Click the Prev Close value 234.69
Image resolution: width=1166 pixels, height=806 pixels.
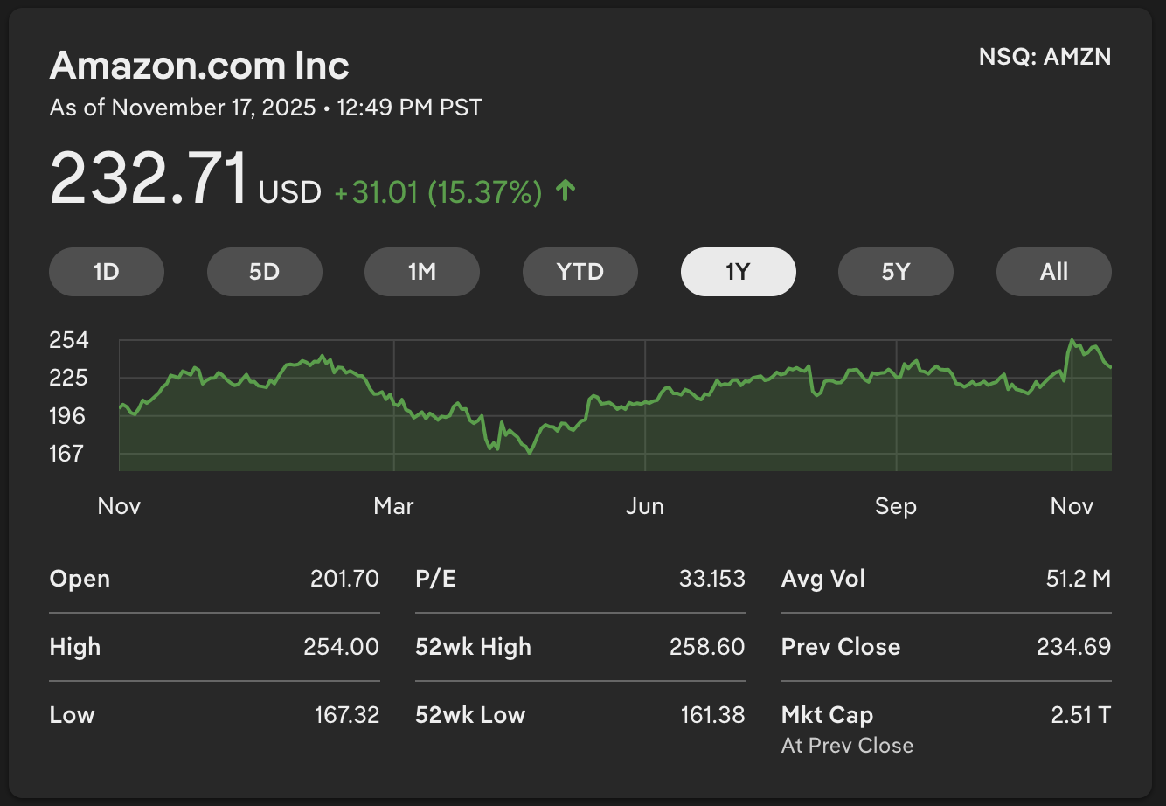(x=1073, y=647)
